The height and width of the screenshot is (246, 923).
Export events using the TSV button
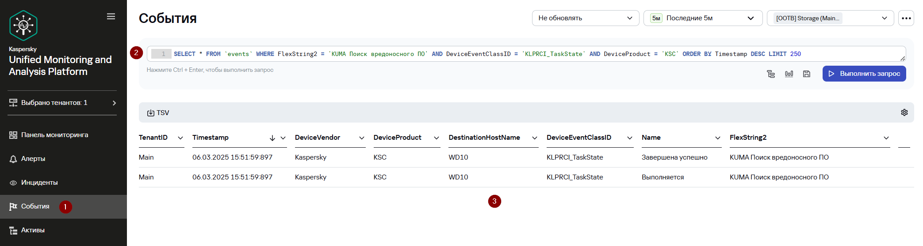coord(158,113)
